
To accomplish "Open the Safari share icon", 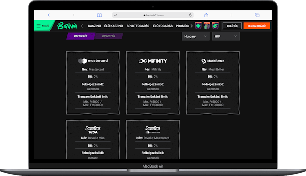I will [x=206, y=15].
